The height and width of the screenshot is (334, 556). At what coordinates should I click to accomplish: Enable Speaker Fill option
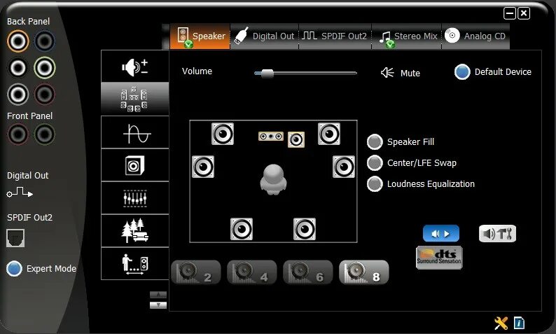pyautogui.click(x=375, y=142)
